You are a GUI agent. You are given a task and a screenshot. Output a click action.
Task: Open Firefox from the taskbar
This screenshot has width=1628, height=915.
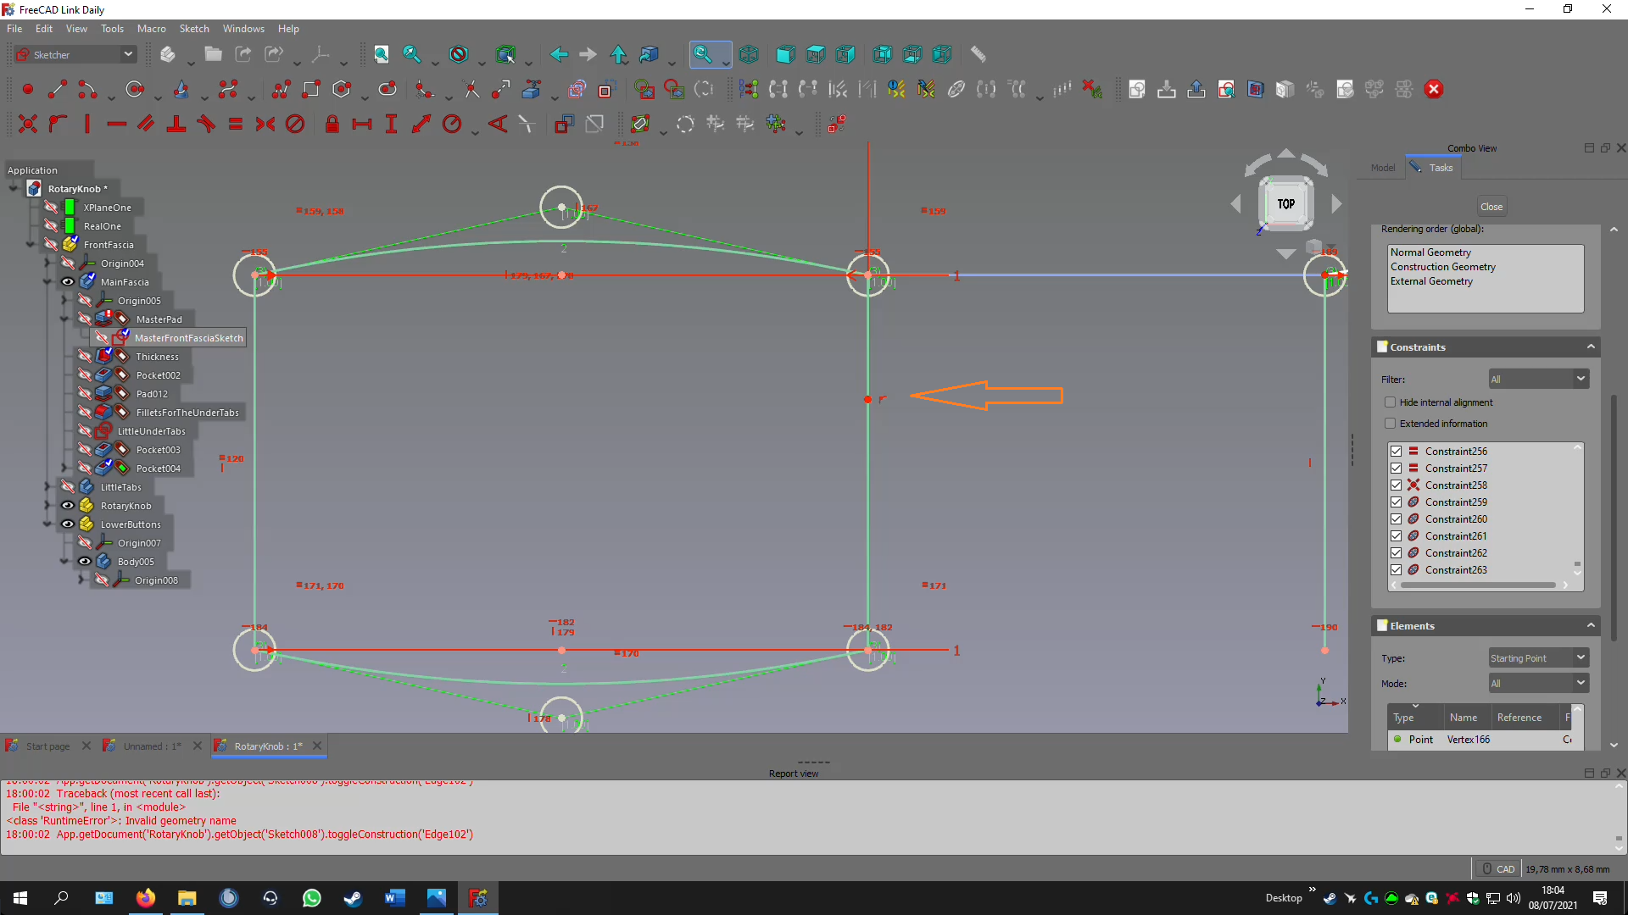145,897
